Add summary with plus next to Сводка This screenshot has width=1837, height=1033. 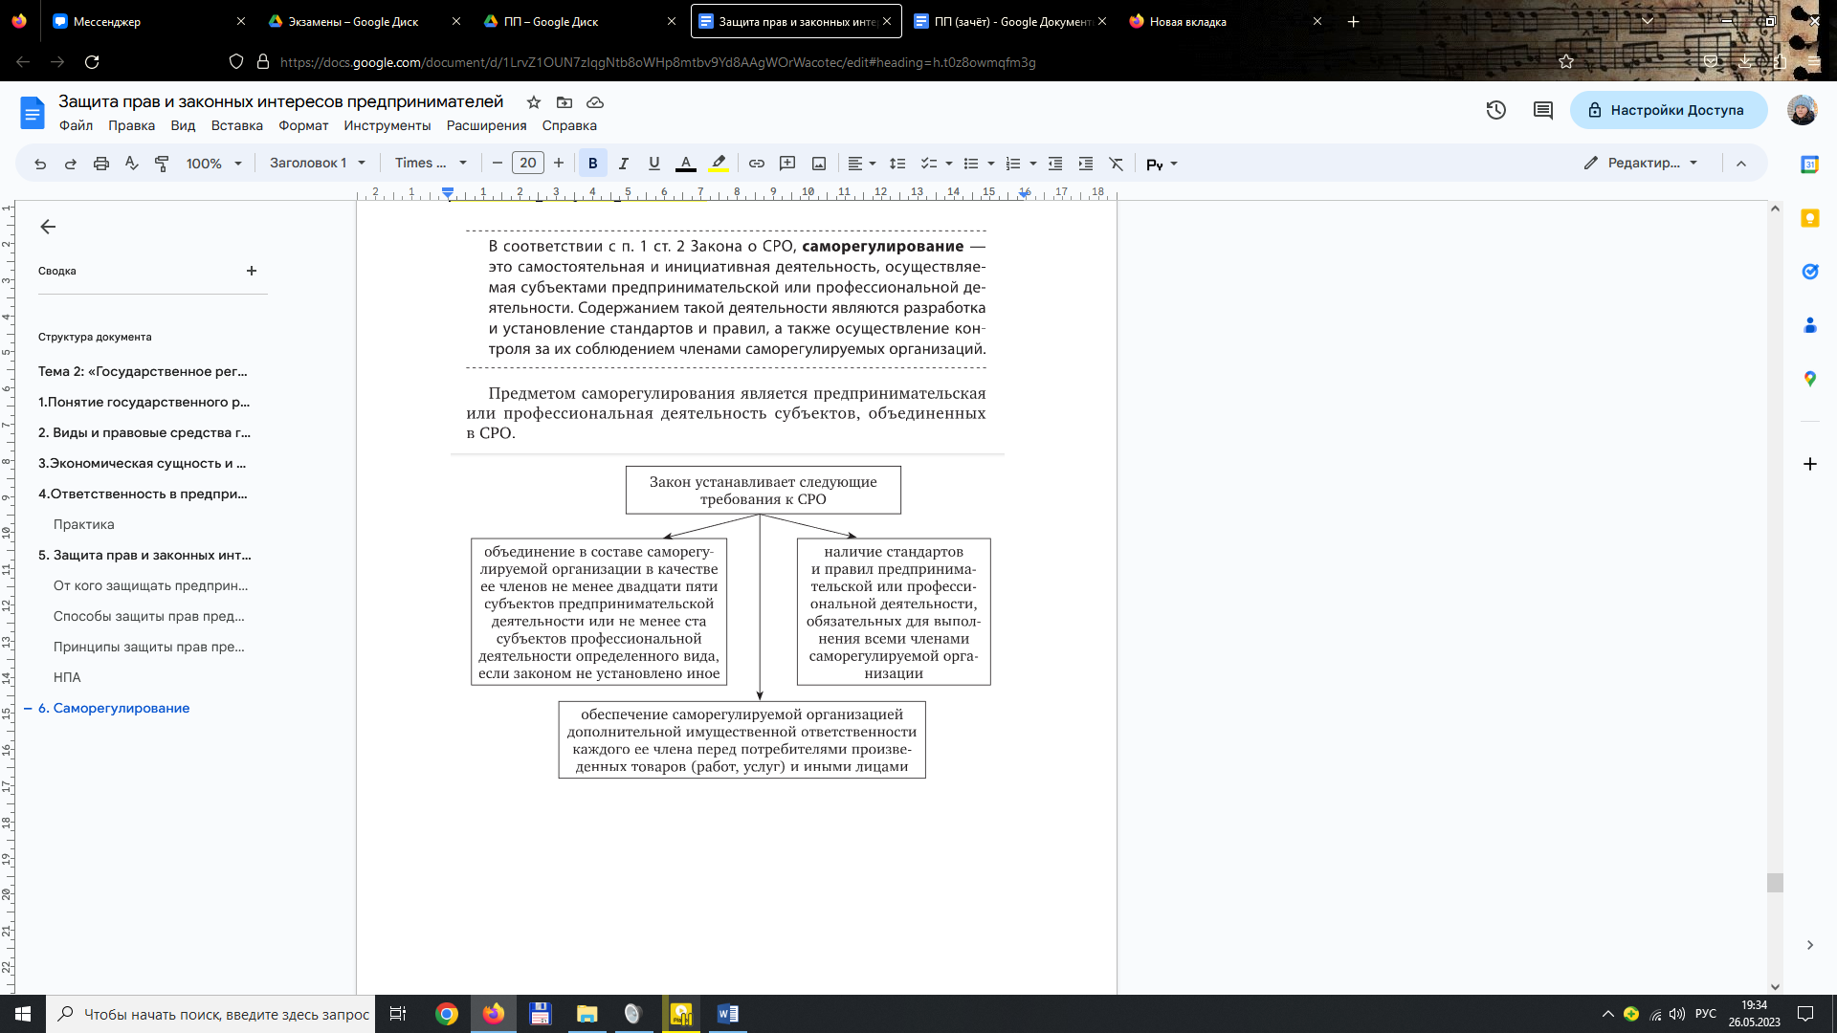click(252, 271)
